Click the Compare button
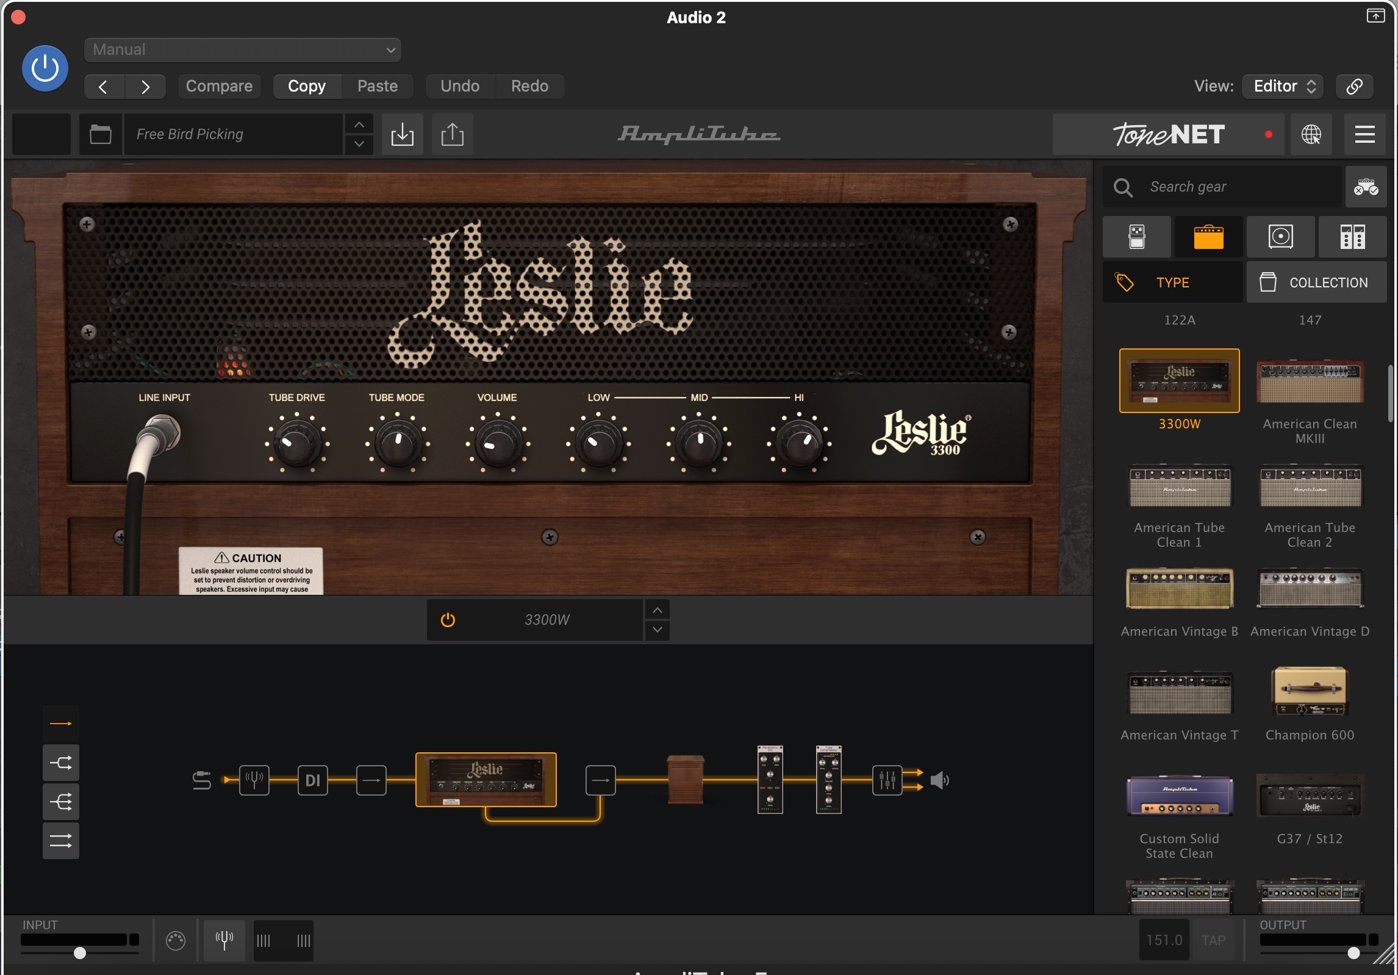Screen dimensions: 1398x975 pyautogui.click(x=219, y=86)
